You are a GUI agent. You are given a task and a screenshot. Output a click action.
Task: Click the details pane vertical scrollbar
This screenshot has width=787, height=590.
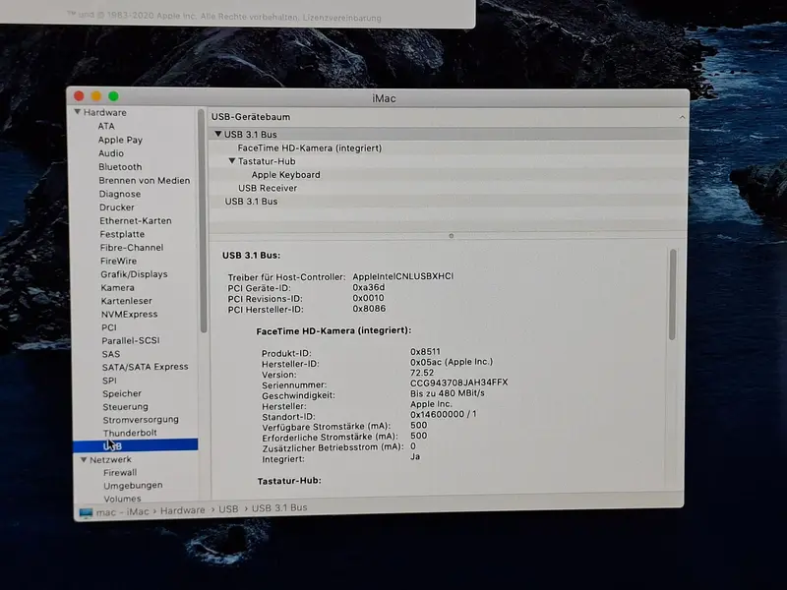[x=673, y=295]
